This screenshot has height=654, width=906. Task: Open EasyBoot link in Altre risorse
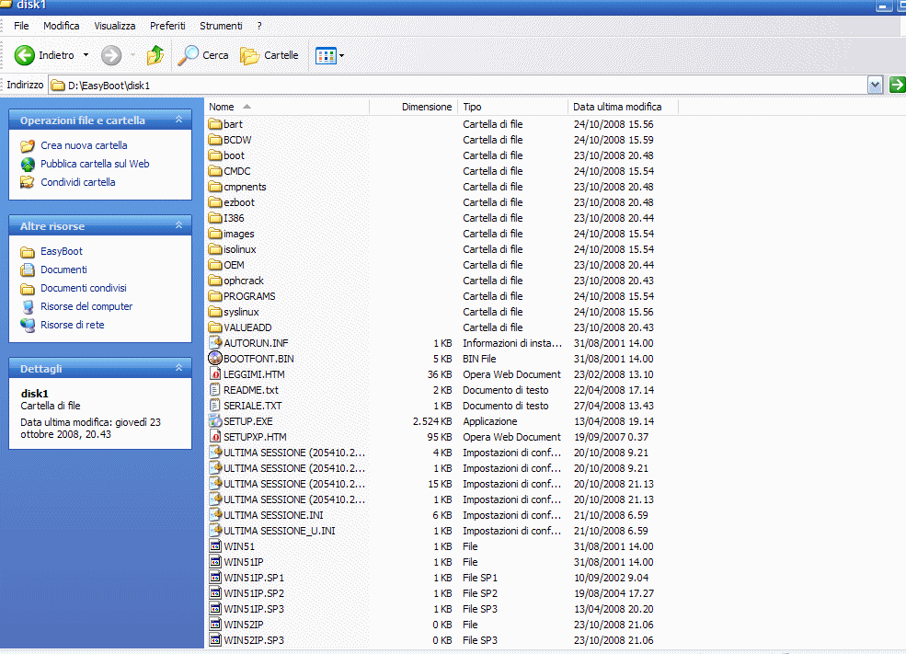point(62,251)
